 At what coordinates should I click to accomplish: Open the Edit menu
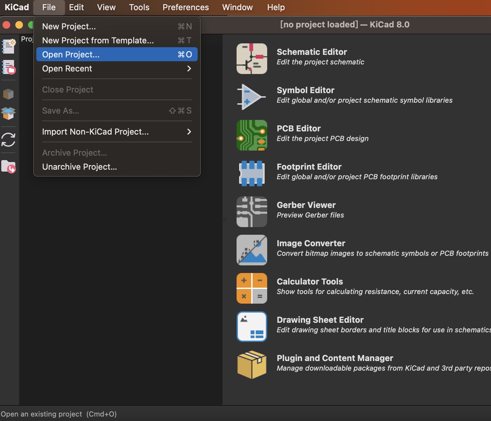click(77, 7)
